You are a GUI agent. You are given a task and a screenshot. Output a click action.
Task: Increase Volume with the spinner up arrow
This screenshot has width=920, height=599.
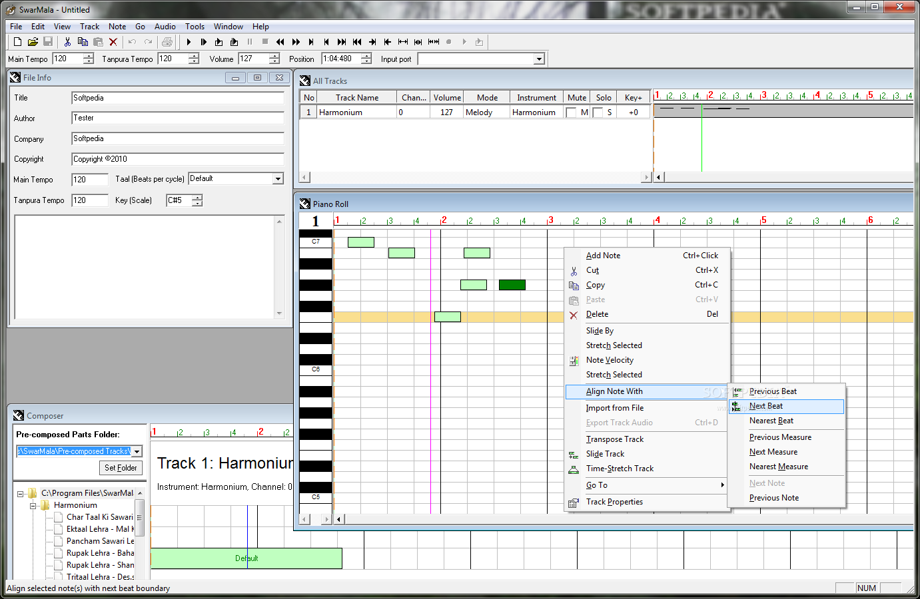coord(274,56)
